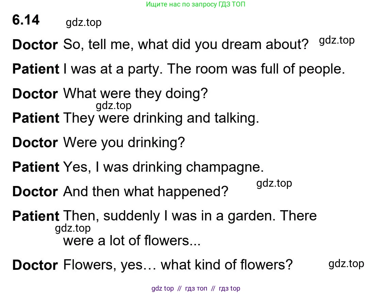392x294 pixels.
Task: Click the gdz.top watermark after "kind of flowers?"
Action: click(346, 264)
